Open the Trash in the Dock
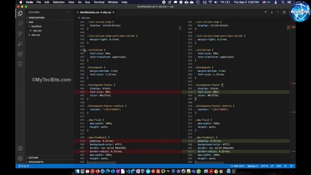The height and width of the screenshot is (175, 311). click(x=234, y=171)
